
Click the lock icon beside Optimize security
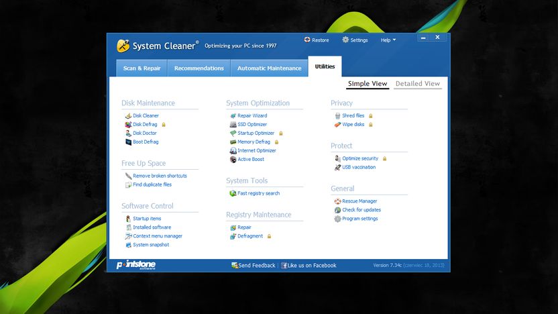coord(385,158)
